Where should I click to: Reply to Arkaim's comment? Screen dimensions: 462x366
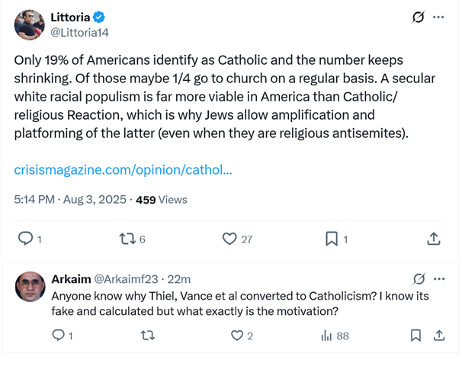click(x=59, y=335)
